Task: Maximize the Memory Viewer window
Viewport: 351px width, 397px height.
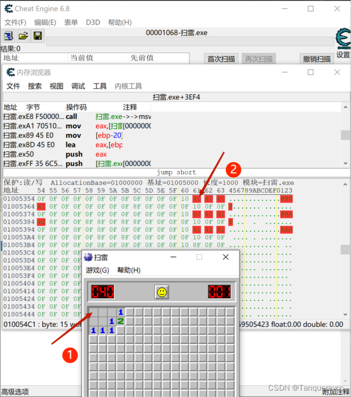Action: [x=310, y=73]
